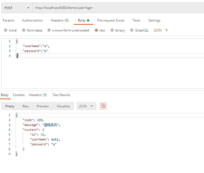
Task: Click line number 4 in request editor
Action: tap(10, 56)
